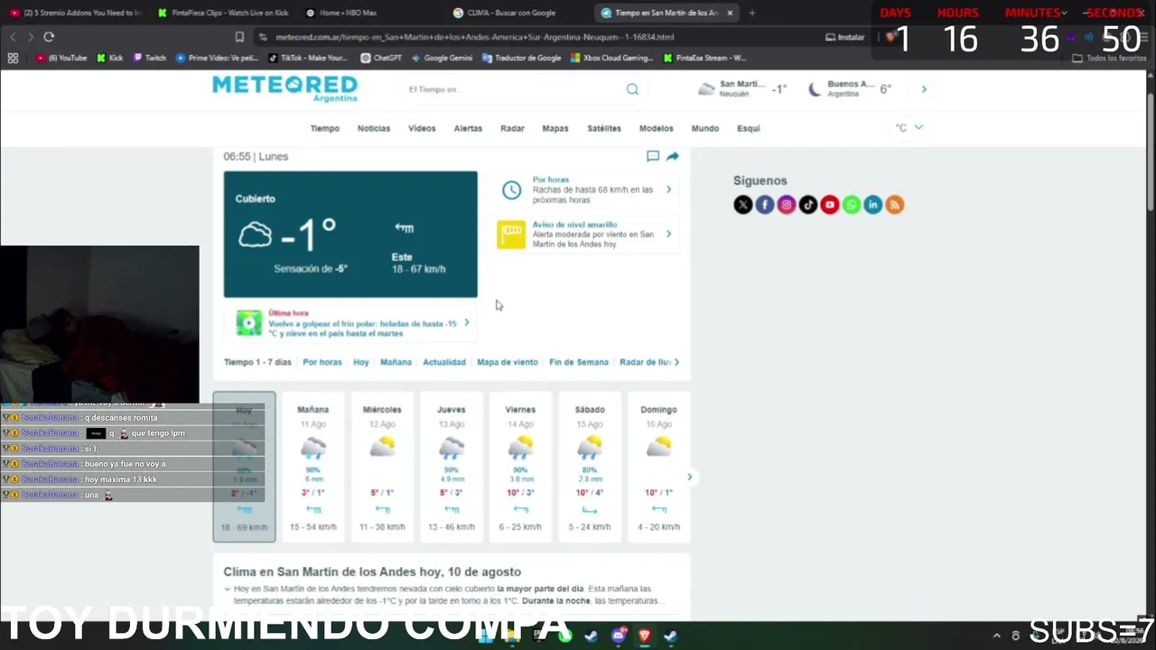This screenshot has height=650, width=1156.
Task: Collapse the Clima en San Martín description chevron
Action: pyautogui.click(x=228, y=590)
